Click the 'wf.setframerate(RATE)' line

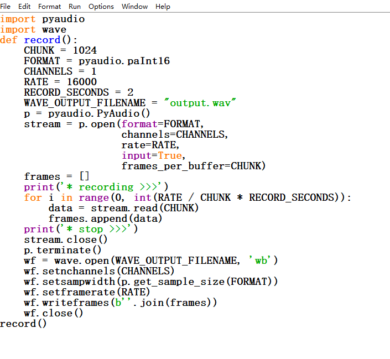click(87, 292)
